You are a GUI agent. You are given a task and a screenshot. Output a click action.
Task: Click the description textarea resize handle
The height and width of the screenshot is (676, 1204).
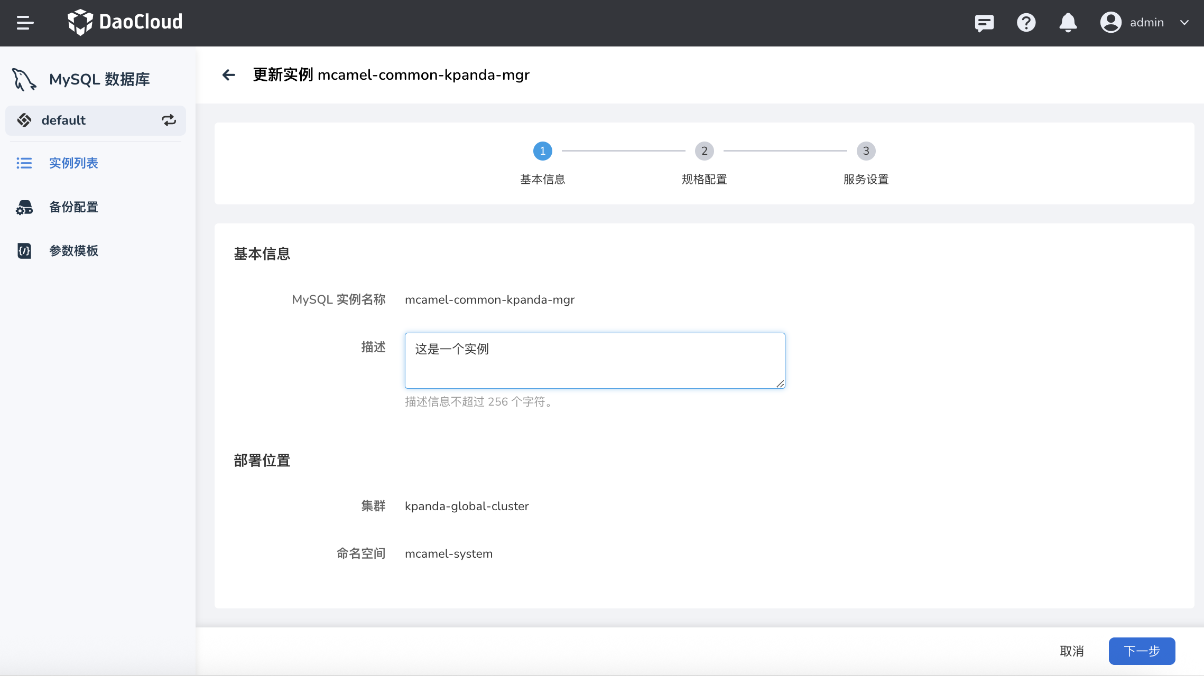click(780, 384)
